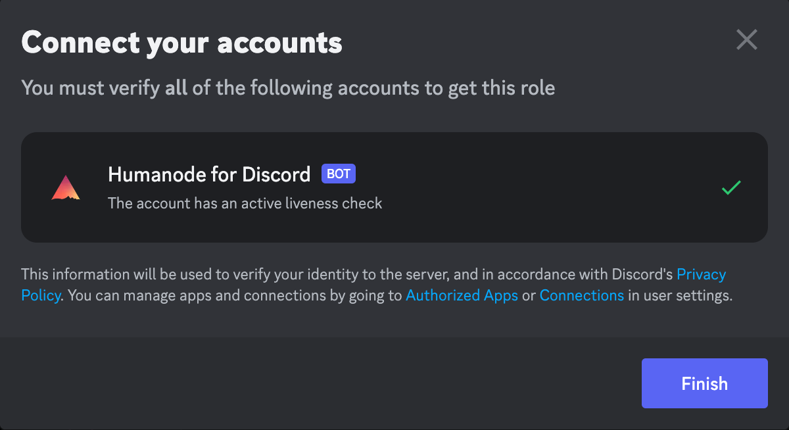Click the word 'Policy' on second line
Viewport: 789px width, 430px height.
[x=41, y=296]
